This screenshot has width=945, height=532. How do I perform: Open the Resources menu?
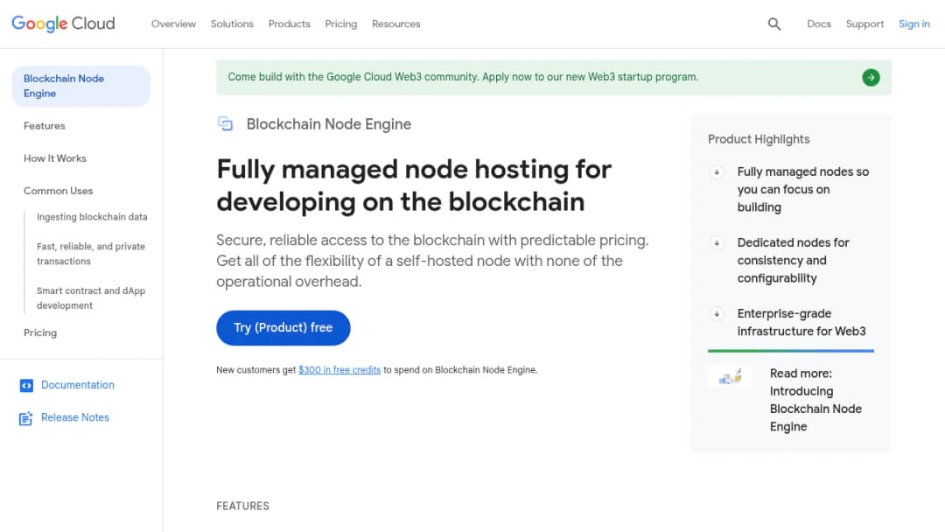396,24
